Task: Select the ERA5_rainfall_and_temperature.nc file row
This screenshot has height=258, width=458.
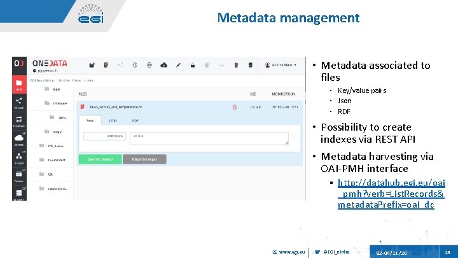Action: [190, 107]
